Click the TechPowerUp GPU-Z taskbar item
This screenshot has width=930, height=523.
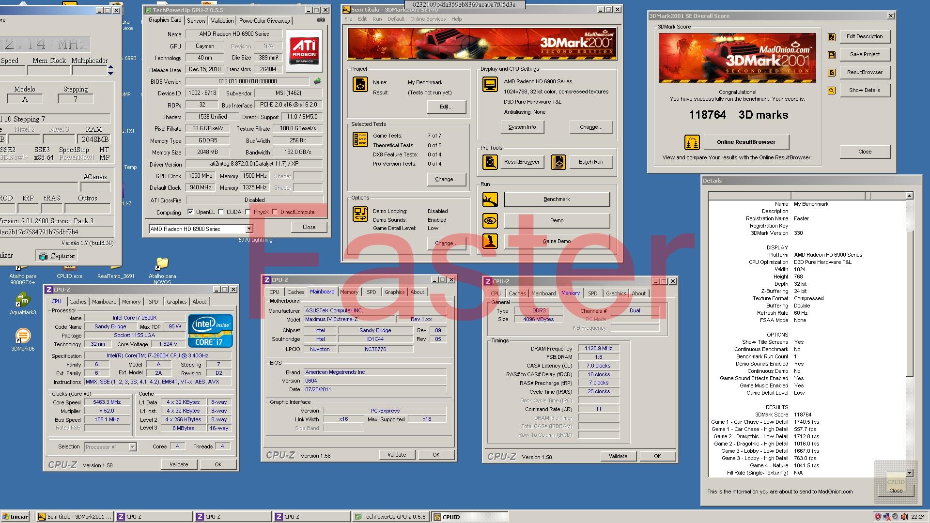(390, 517)
